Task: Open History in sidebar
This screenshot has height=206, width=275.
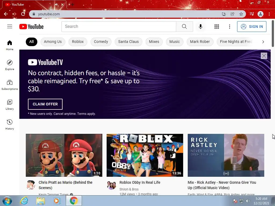Action: (x=10, y=124)
